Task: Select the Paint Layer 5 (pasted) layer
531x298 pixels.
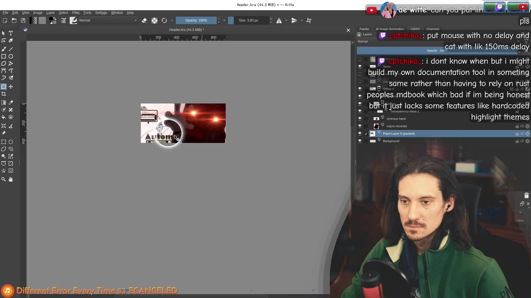Action: click(x=399, y=134)
